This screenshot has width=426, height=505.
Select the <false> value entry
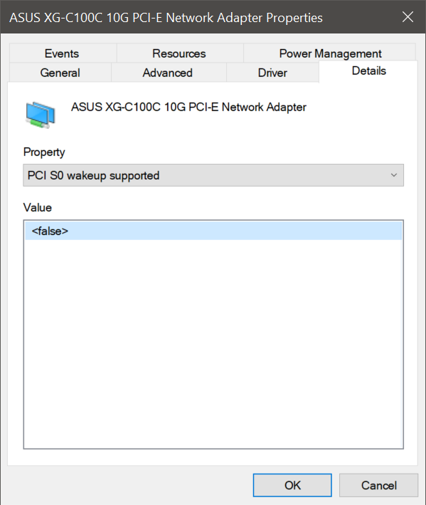213,231
